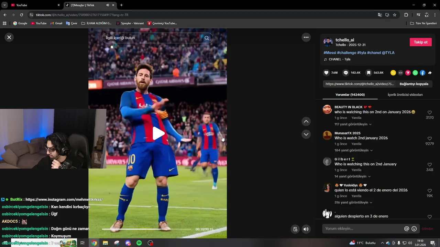Like the Yusleidys comment
This screenshot has width=440, height=247.
[x=430, y=191]
